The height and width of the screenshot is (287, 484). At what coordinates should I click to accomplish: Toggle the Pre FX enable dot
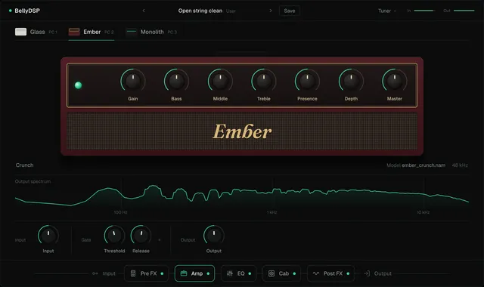pos(162,273)
